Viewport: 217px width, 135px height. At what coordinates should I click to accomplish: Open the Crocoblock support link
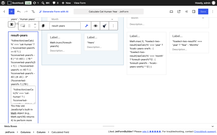[205, 131]
